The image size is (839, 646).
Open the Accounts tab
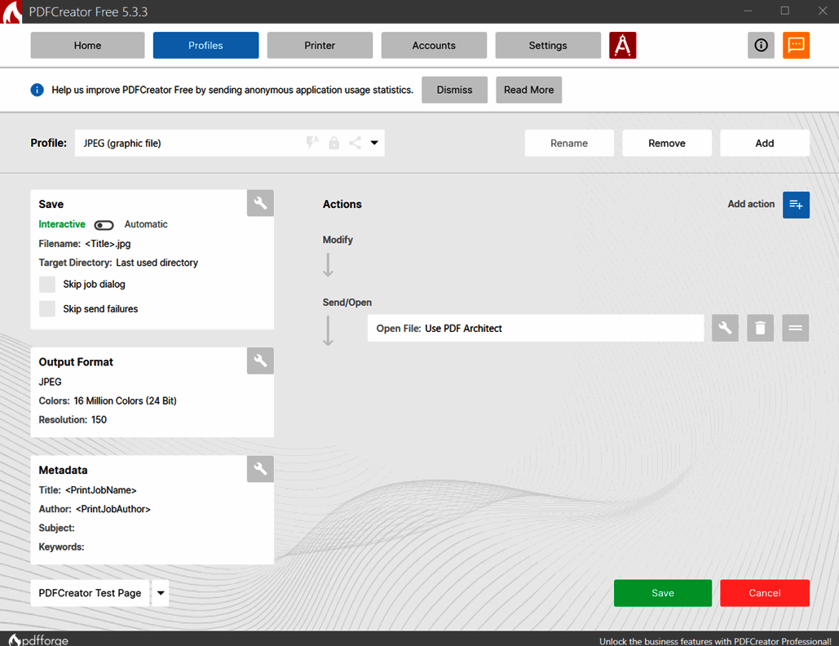(x=434, y=46)
